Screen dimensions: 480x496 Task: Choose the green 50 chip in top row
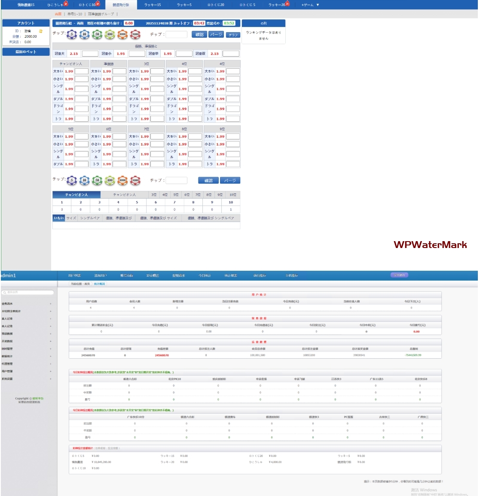click(x=97, y=34)
